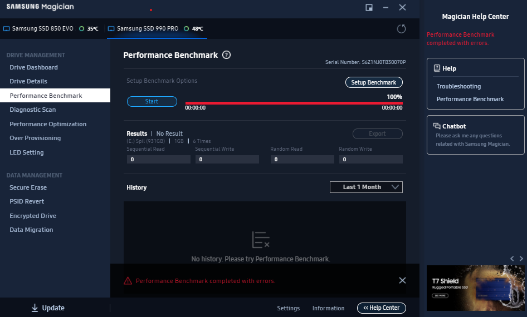Minimize the Samsung Magician window
Viewport: 527px width, 317px height.
coord(386,7)
